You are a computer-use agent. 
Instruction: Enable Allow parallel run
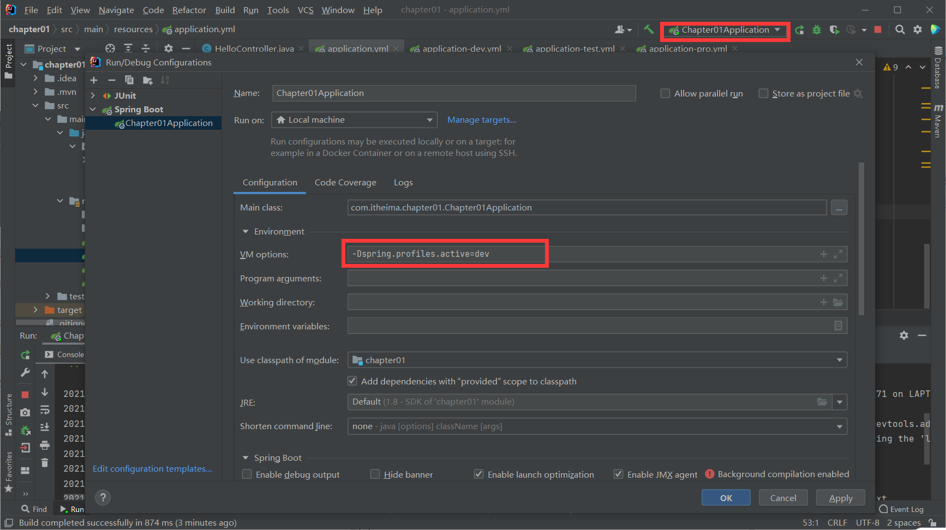[x=666, y=93]
